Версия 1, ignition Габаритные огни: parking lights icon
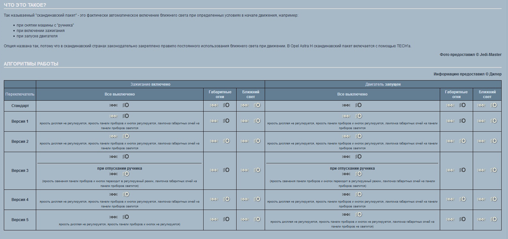508x239 pixels. pyautogui.click(x=214, y=121)
